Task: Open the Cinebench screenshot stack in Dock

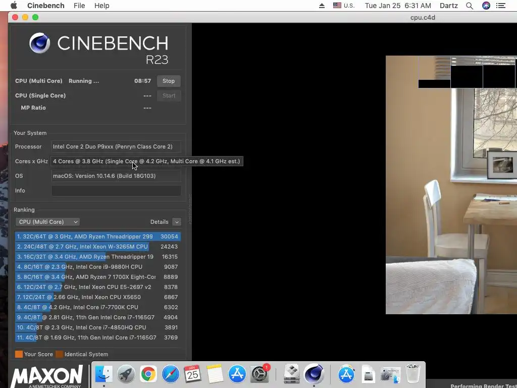Action: (x=390, y=374)
